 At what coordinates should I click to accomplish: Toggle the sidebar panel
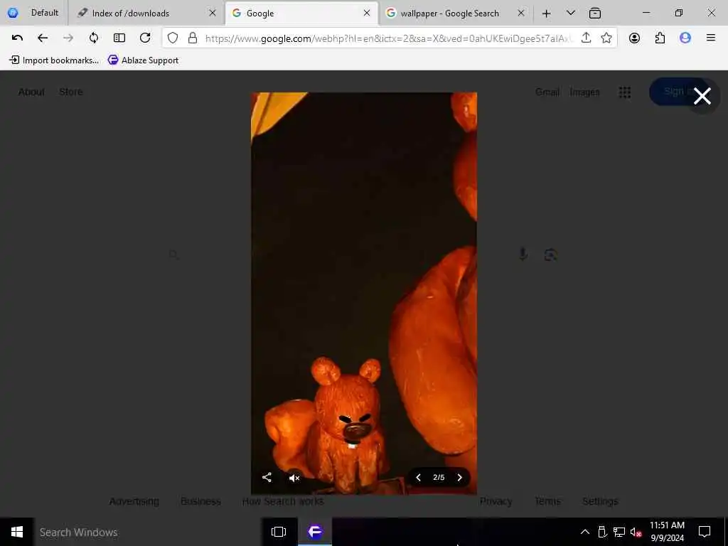point(119,38)
